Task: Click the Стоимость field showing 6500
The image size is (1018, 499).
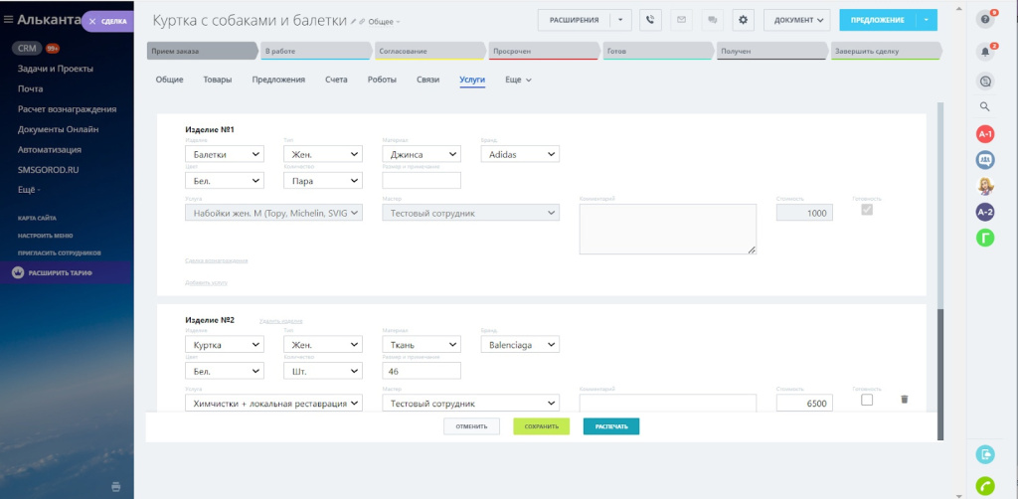Action: tap(805, 403)
